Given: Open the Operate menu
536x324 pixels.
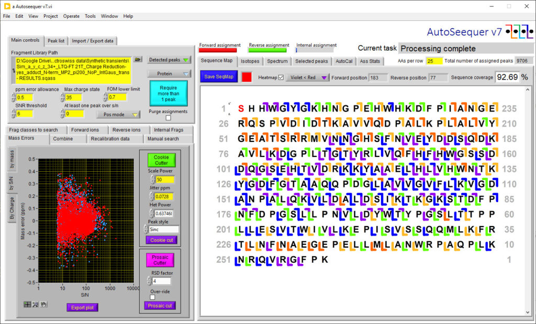Looking at the screenshot, I should point(71,16).
